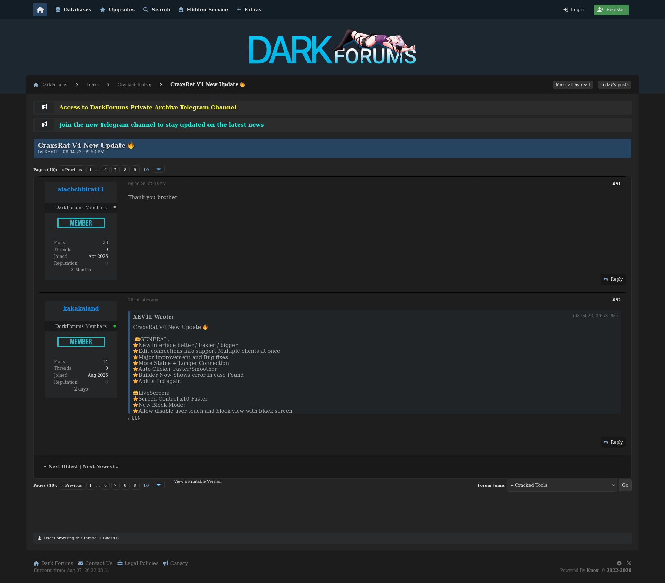Screen dimensions: 665x583
Task: Click Today's posts button
Action: tap(614, 85)
